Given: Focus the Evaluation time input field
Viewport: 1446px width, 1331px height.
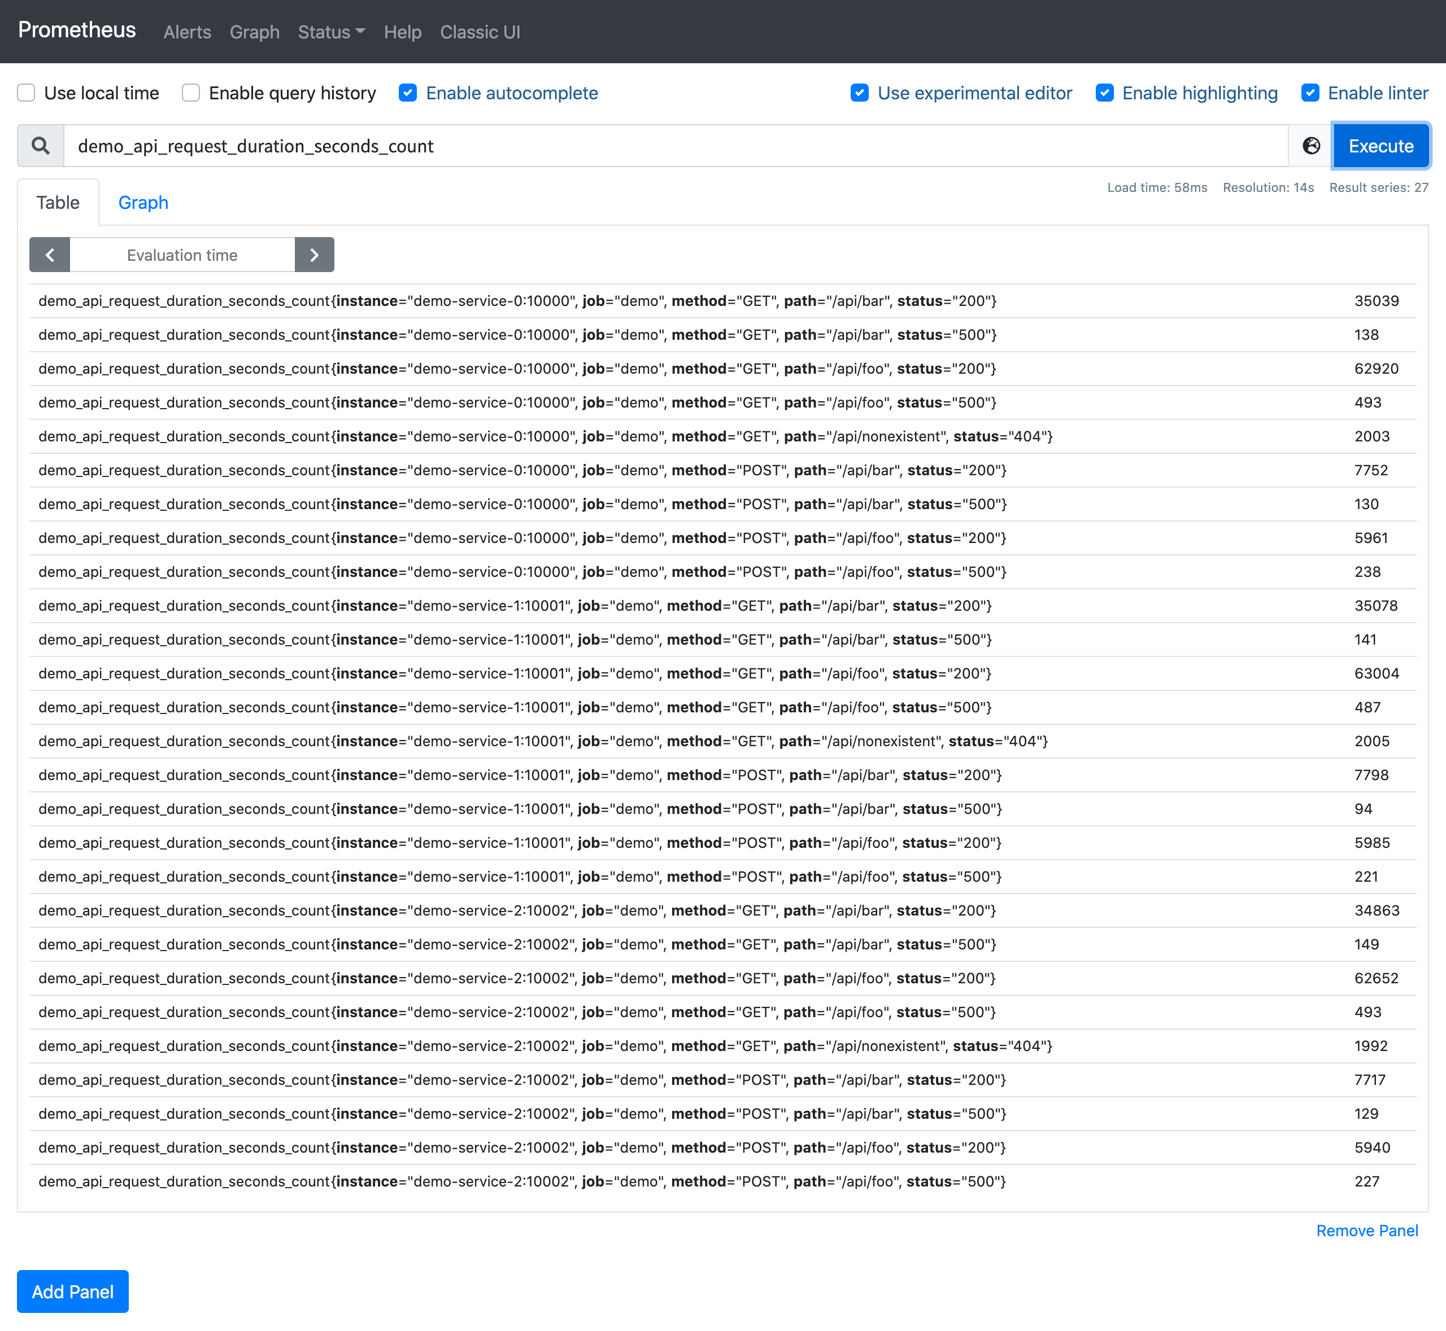Looking at the screenshot, I should (182, 255).
